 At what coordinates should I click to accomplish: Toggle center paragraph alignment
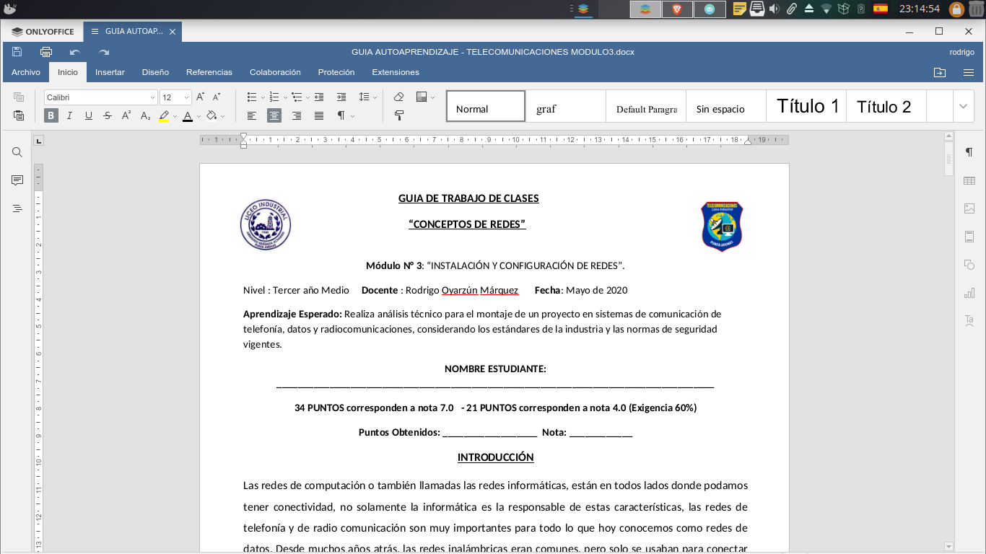click(274, 115)
